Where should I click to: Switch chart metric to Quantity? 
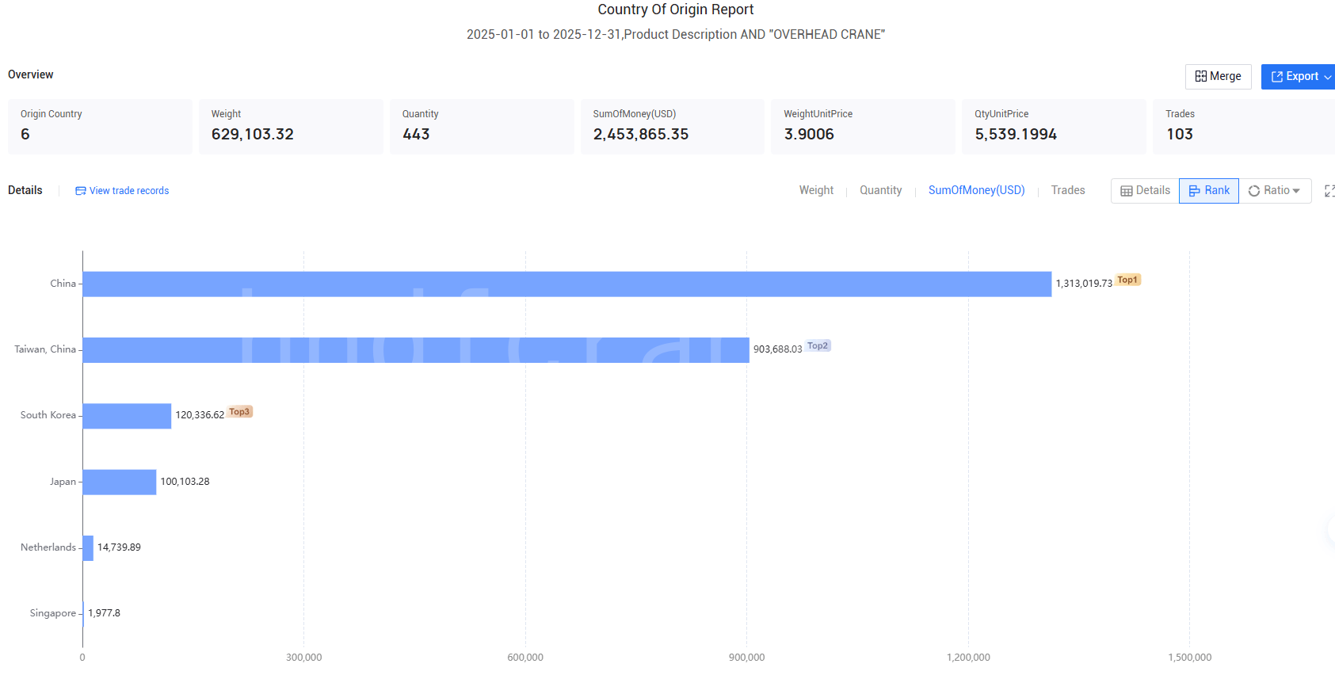click(880, 190)
